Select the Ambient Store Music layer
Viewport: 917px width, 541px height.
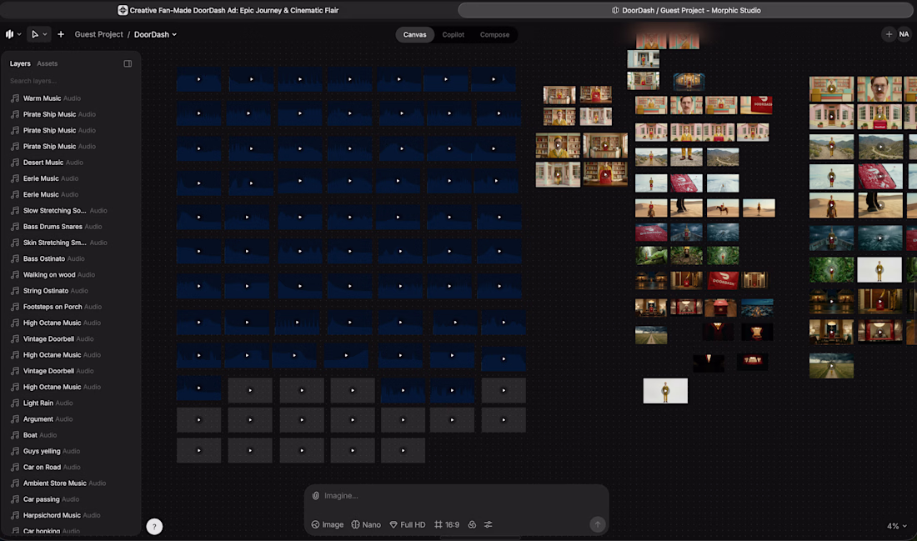[x=70, y=483]
